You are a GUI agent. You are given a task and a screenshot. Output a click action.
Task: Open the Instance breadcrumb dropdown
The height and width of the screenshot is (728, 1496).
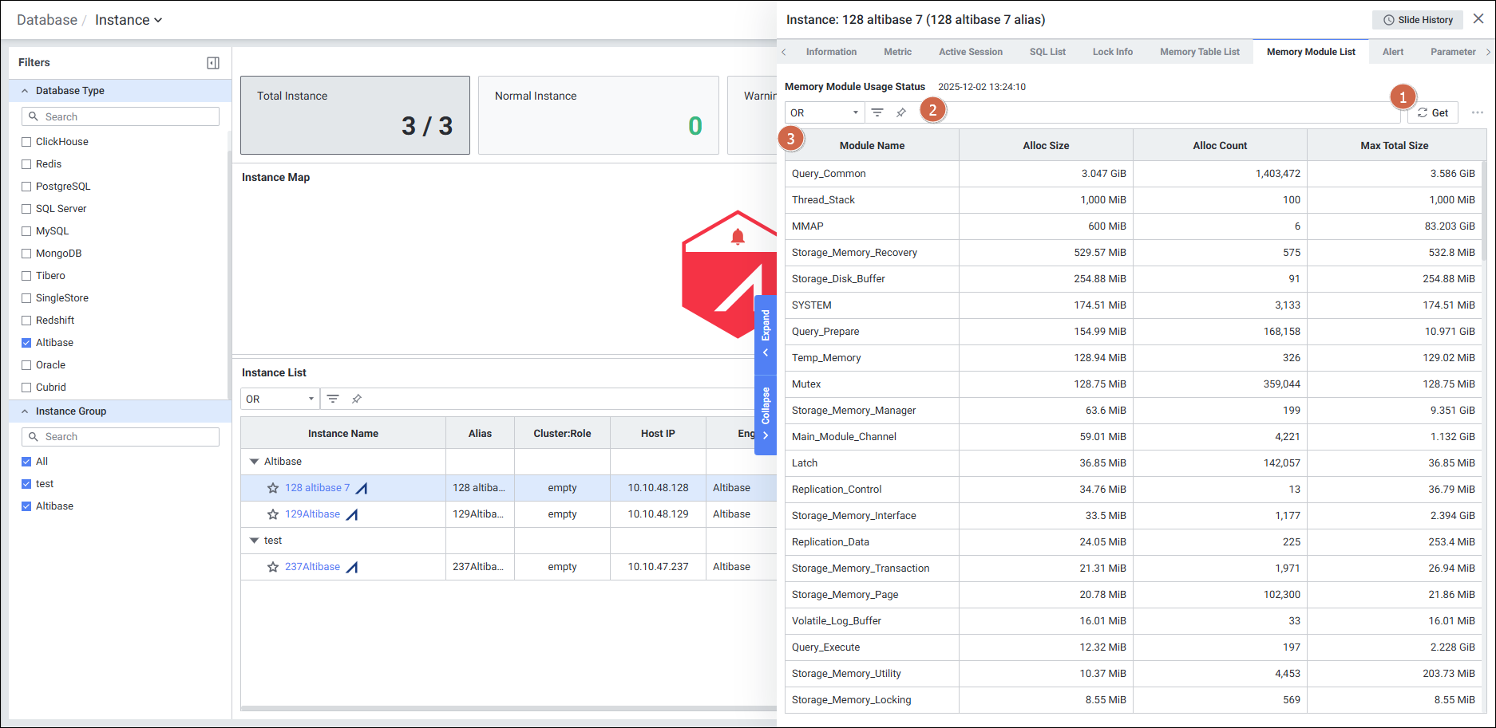(x=129, y=20)
